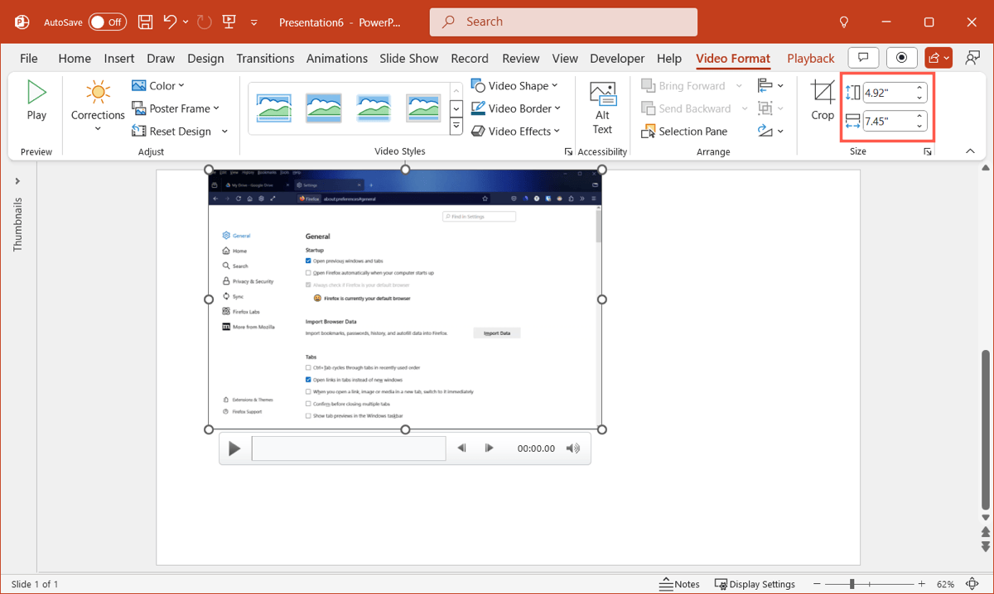994x594 pixels.
Task: Step video forward one frame
Action: [x=490, y=448]
